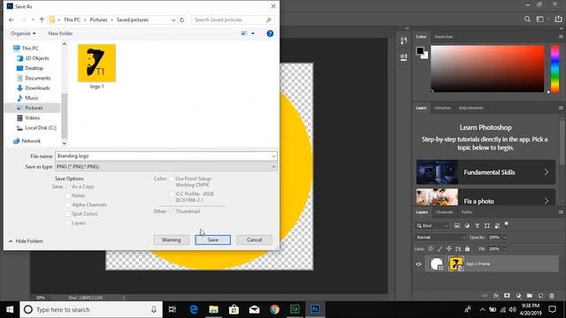Open the Color panel options menu

click(561, 37)
